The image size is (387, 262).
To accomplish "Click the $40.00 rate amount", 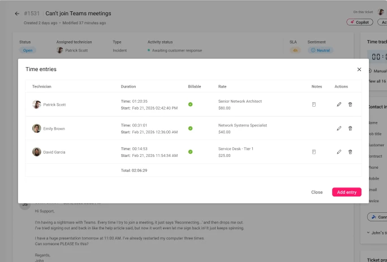I will pyautogui.click(x=225, y=132).
